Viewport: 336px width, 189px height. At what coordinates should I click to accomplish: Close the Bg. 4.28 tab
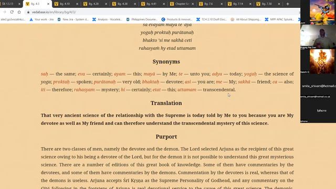click(x=106, y=4)
